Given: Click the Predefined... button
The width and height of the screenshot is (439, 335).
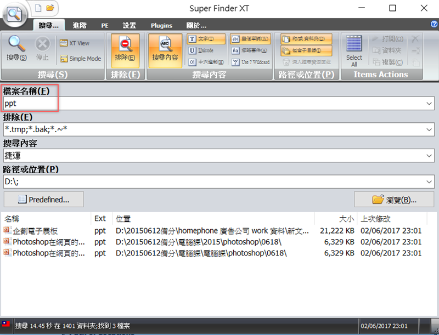Looking at the screenshot, I should point(44,199).
